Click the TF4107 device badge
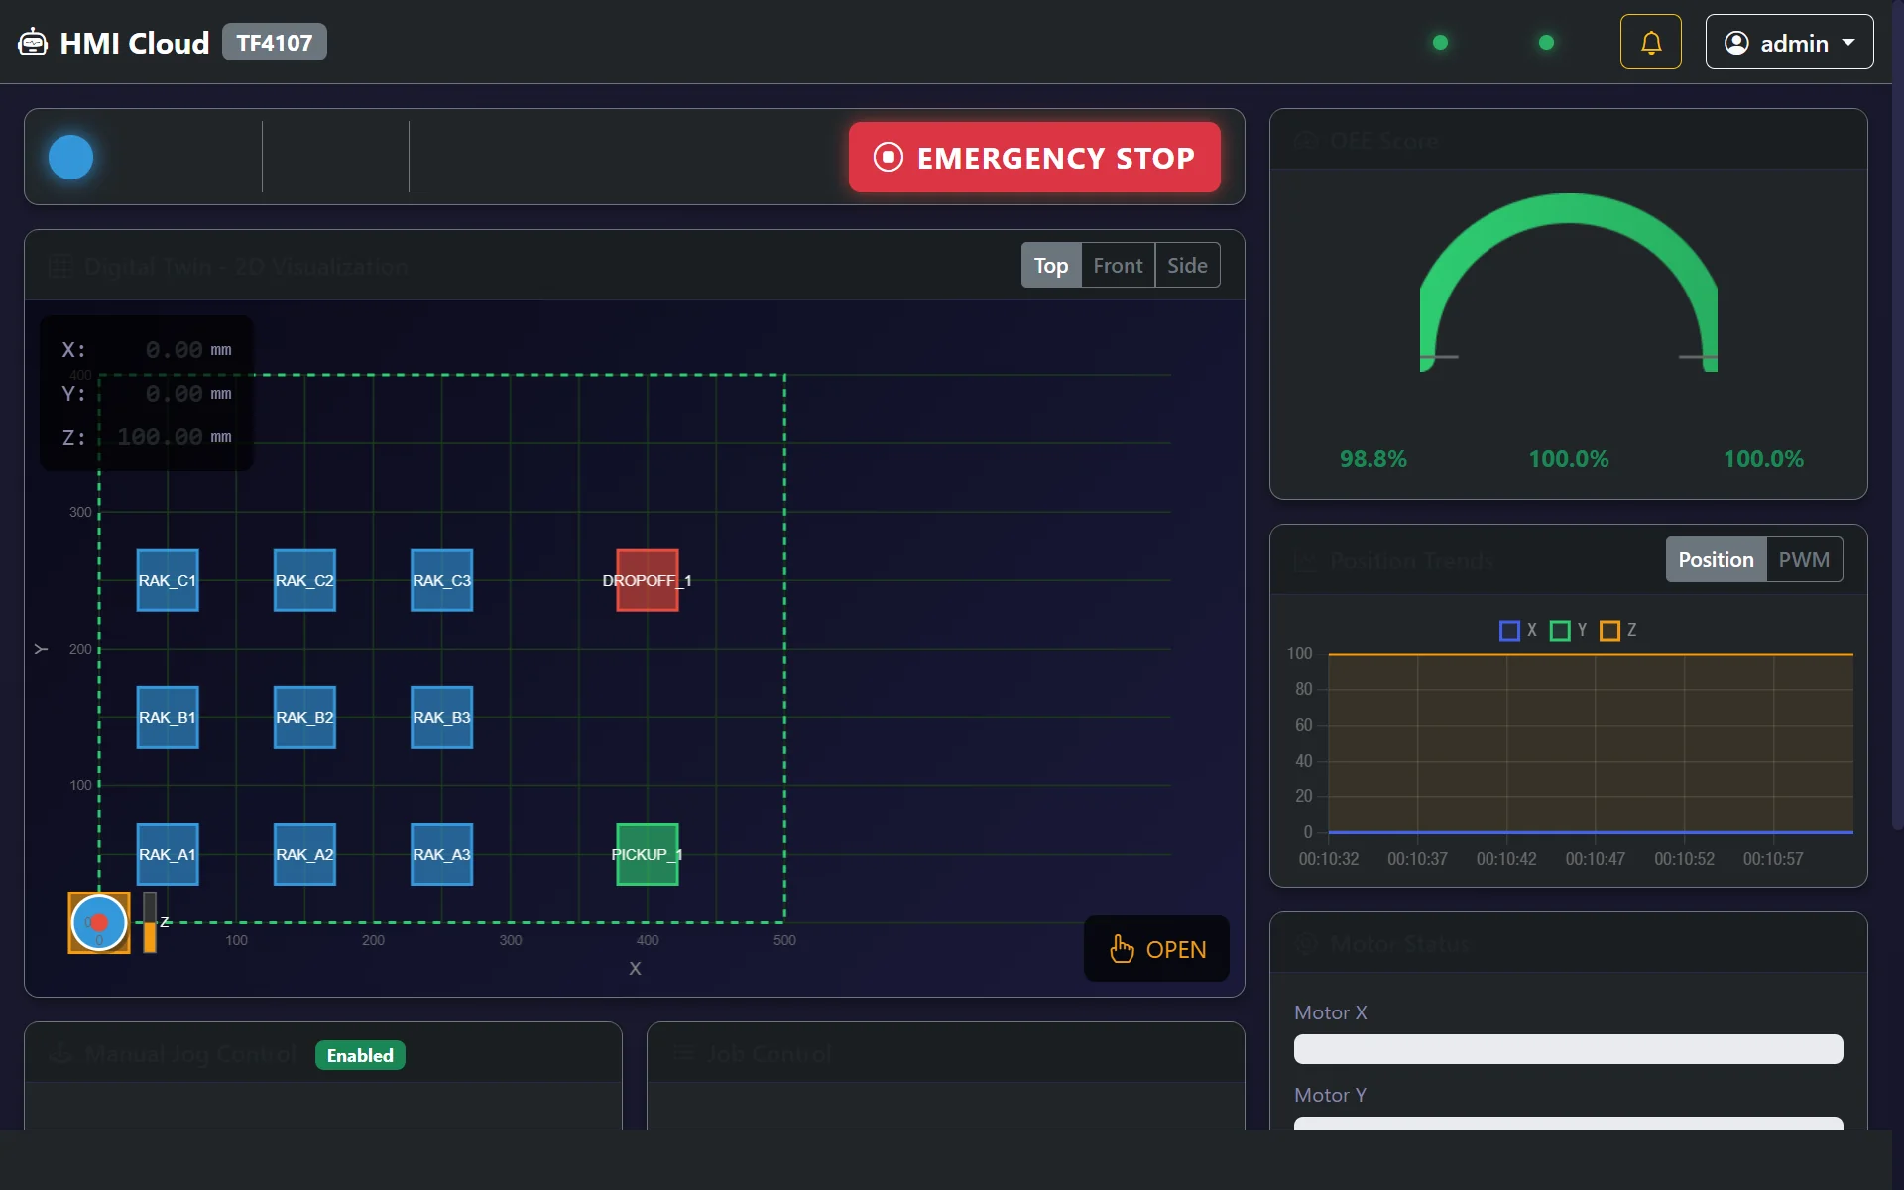The image size is (1904, 1190). point(275,43)
